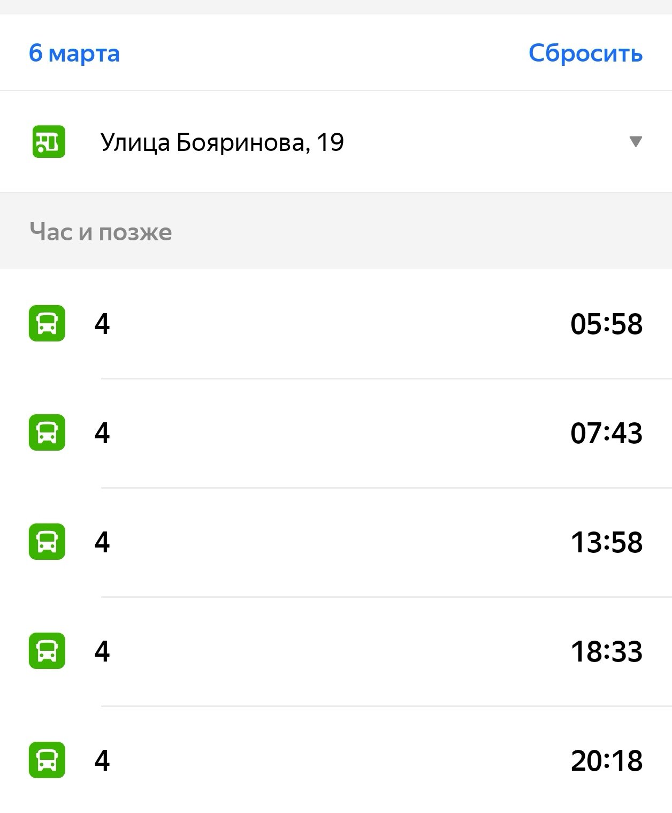Select route 4 in the 05:58 row
This screenshot has width=672, height=813.
coord(102,324)
